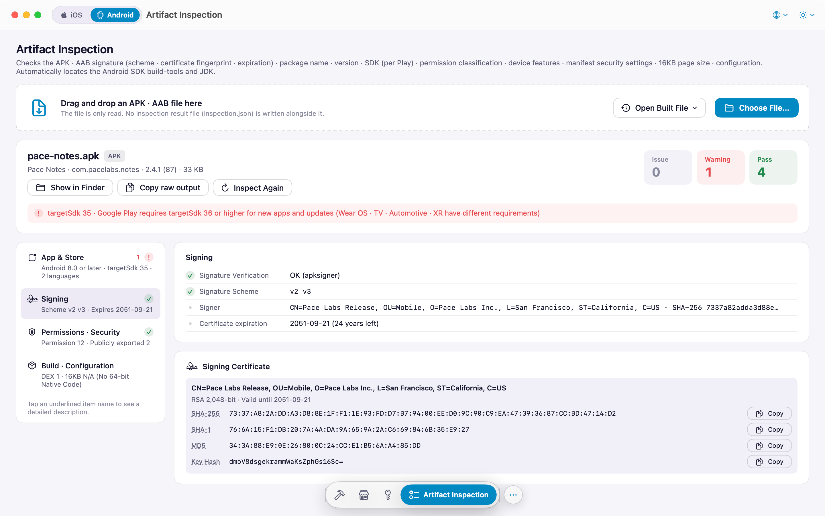Viewport: 825px width, 516px height.
Task: Click the Warning count card
Action: 721,167
